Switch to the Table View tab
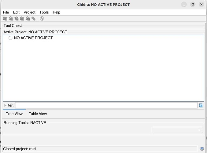The image size is (207, 153). [38, 114]
